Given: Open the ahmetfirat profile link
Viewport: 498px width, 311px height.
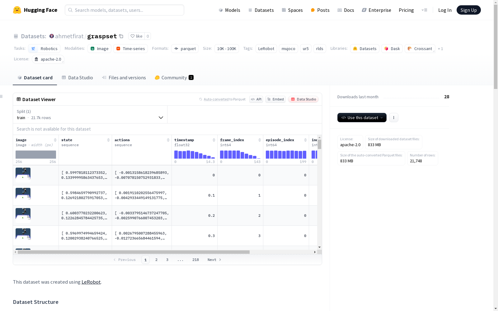Looking at the screenshot, I should click(x=69, y=36).
